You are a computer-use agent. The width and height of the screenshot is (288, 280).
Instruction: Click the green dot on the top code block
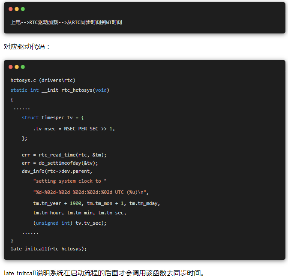coord(23,9)
